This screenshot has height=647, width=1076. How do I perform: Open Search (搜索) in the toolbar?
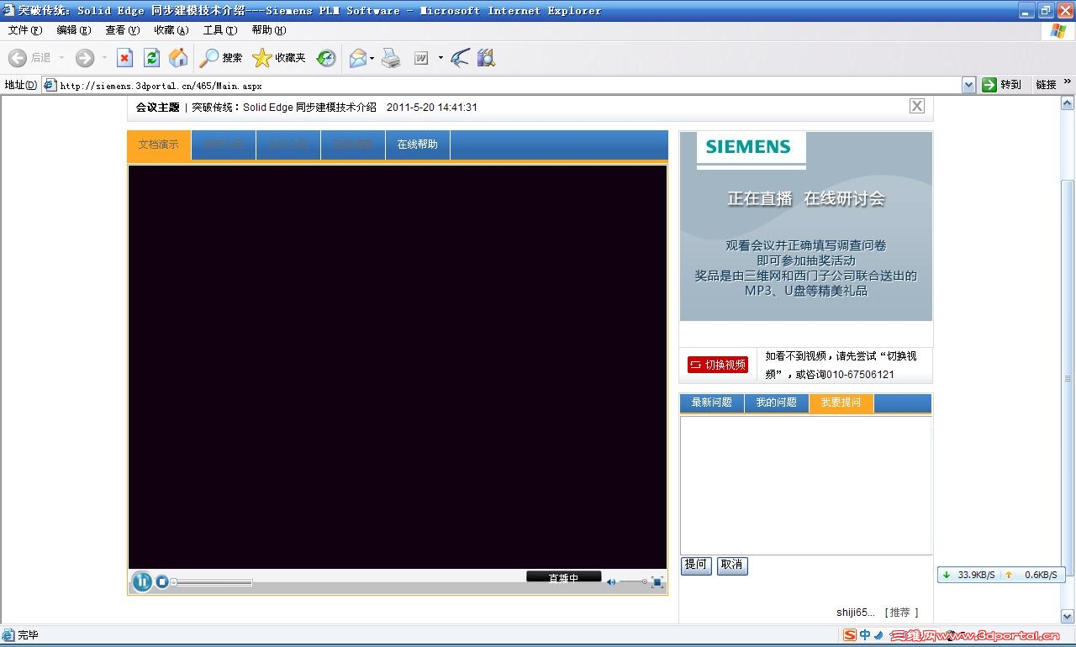pos(221,58)
